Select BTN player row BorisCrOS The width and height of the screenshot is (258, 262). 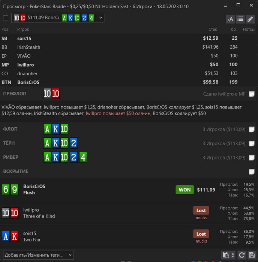click(128, 82)
